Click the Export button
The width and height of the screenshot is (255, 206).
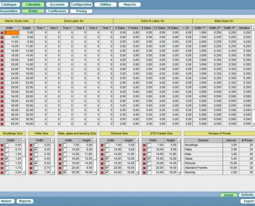248,201
